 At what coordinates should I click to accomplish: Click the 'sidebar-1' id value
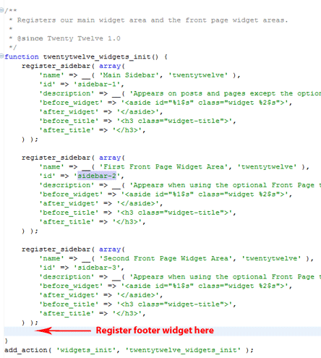tap(97, 85)
